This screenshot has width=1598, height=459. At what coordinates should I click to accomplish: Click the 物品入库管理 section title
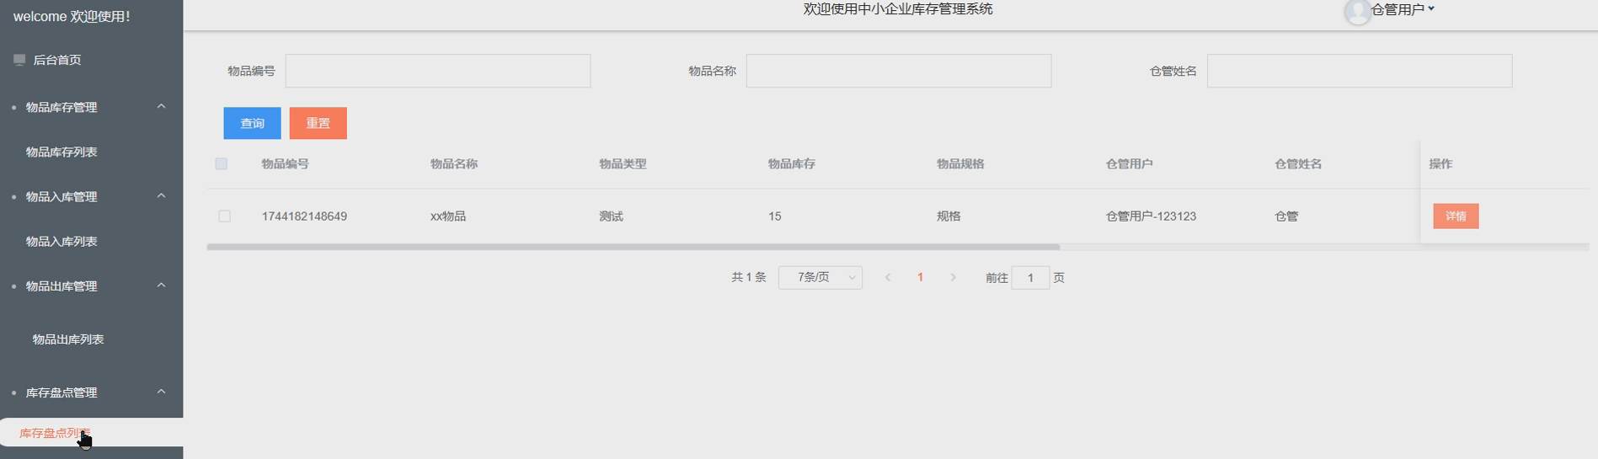pos(61,196)
